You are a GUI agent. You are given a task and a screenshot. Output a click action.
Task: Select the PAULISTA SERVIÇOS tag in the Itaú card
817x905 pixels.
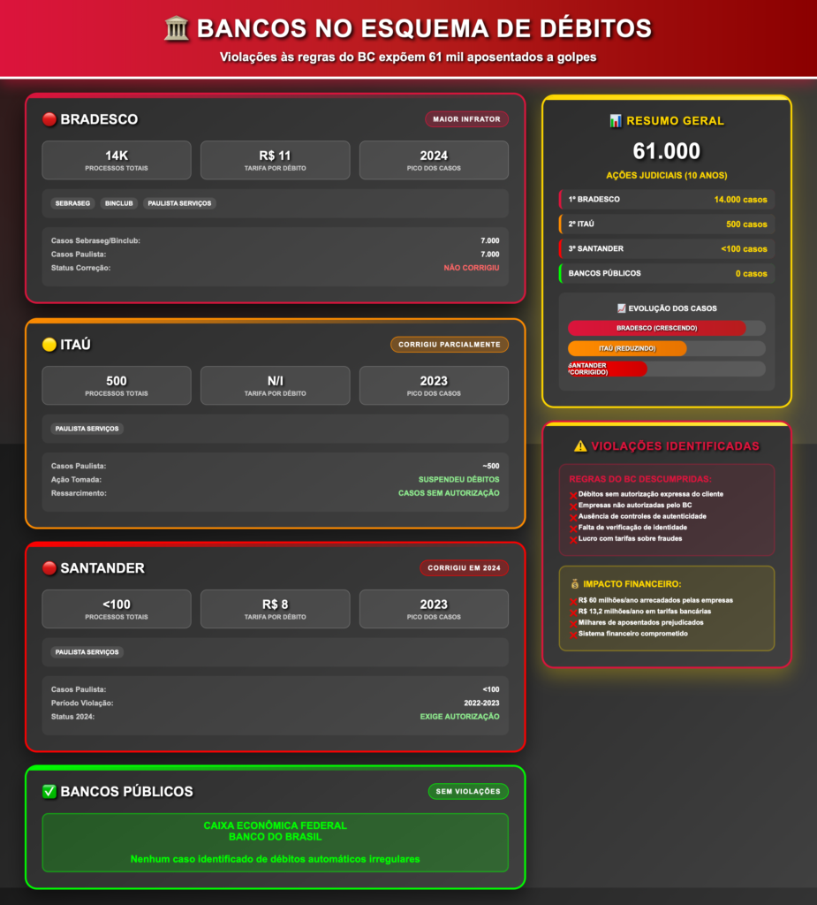click(87, 429)
